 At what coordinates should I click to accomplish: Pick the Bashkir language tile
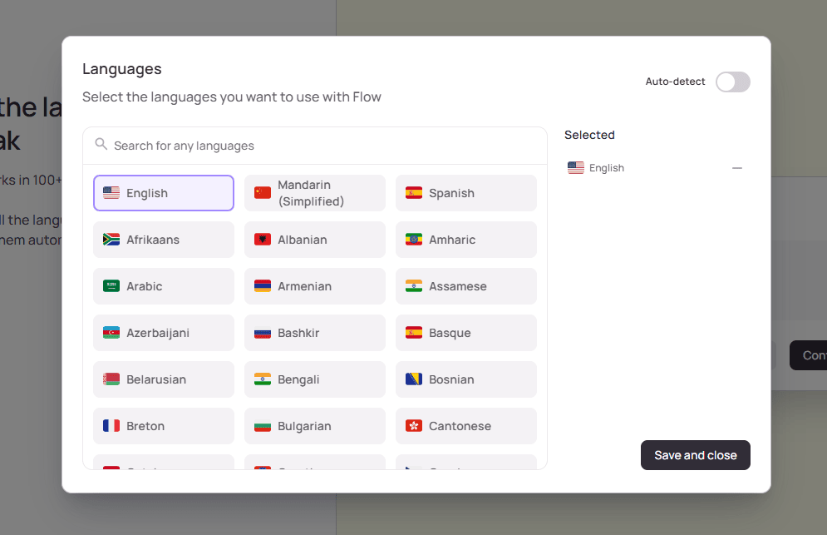[x=315, y=333]
